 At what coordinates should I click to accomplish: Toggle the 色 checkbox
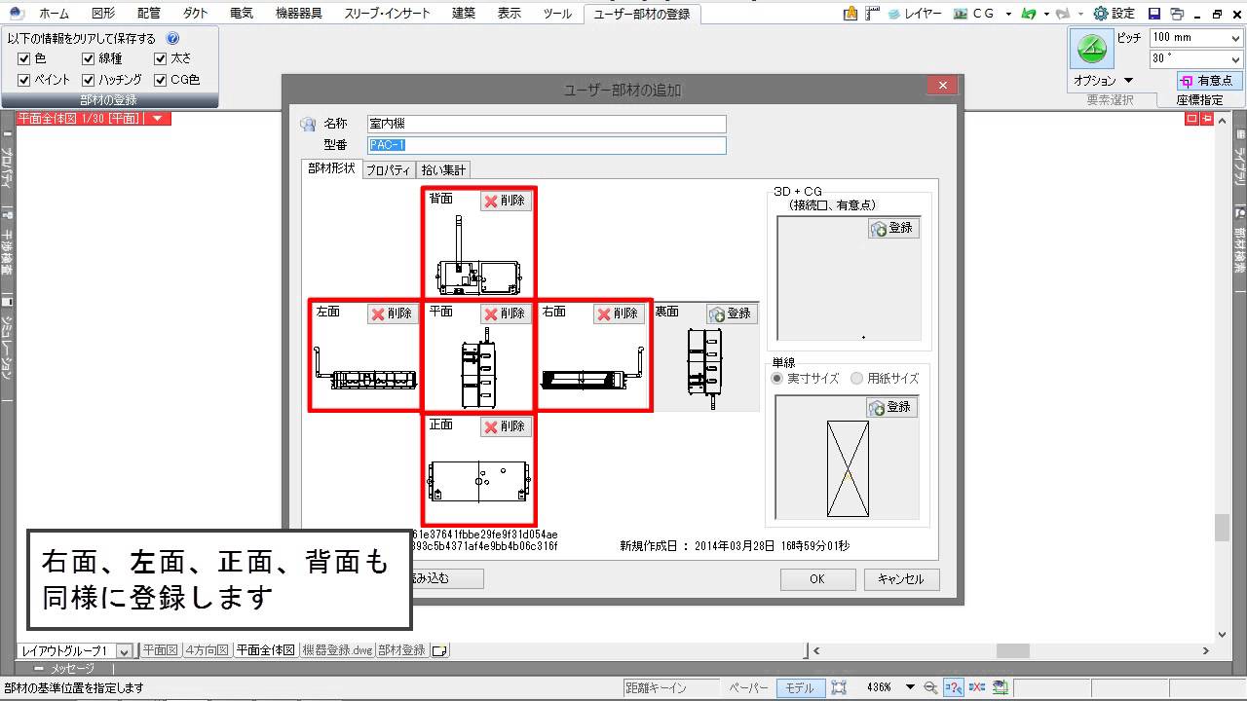tap(24, 58)
